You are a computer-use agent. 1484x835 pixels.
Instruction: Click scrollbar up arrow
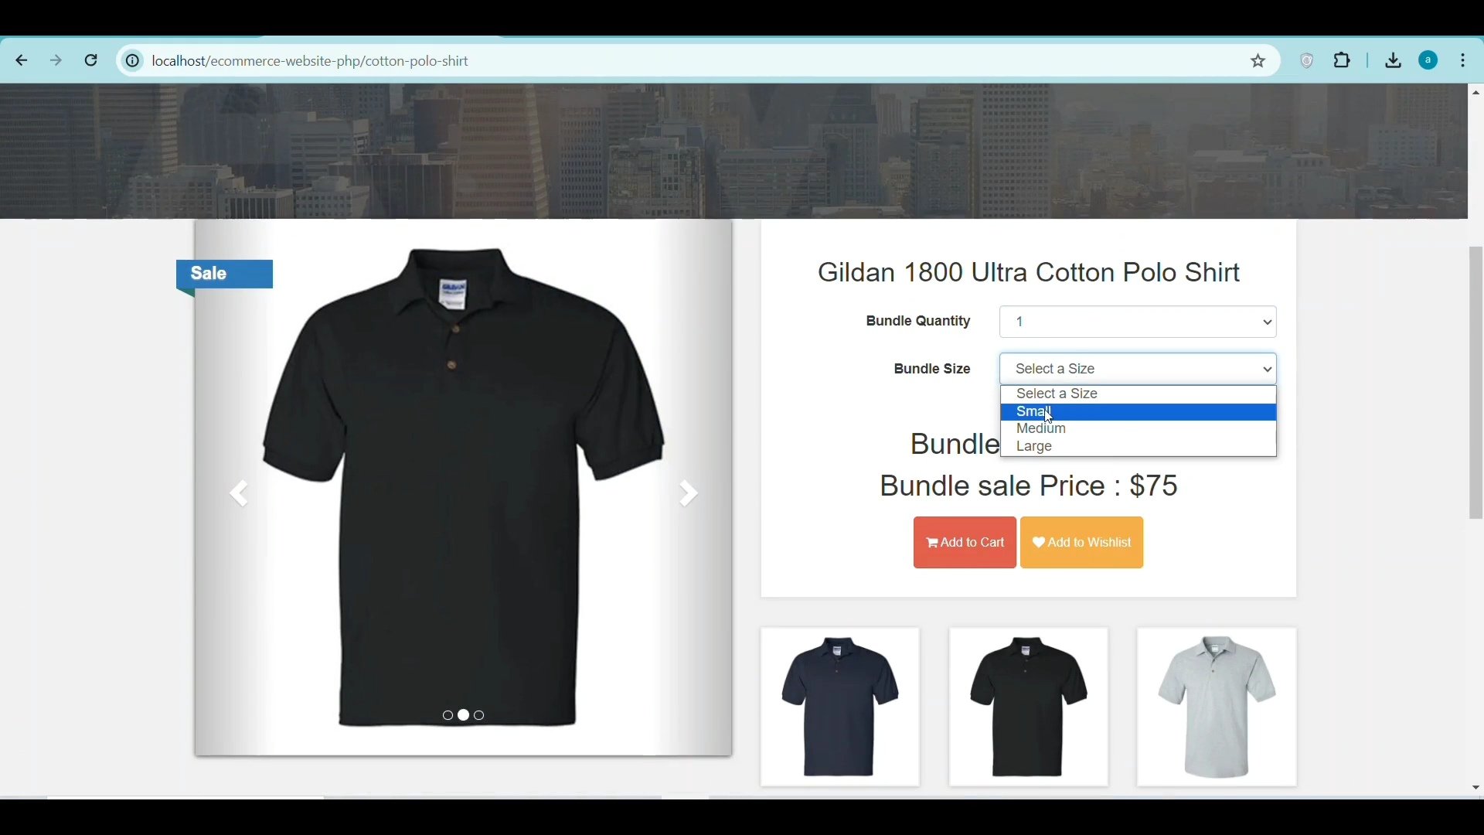[1475, 93]
